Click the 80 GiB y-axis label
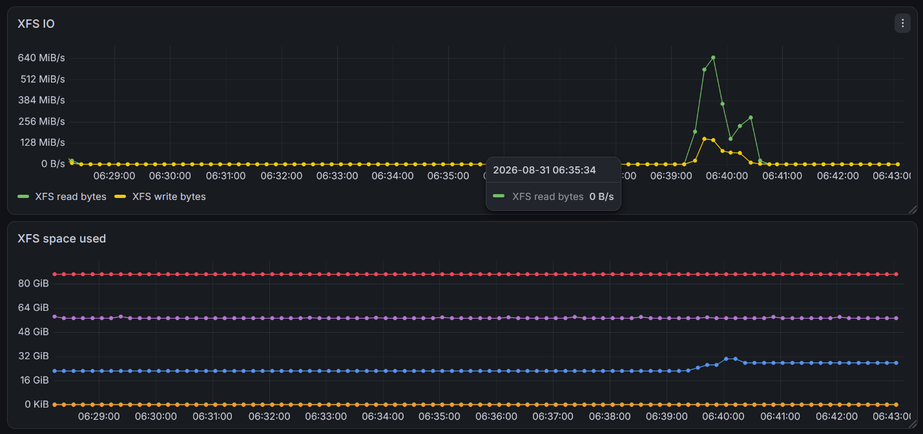 click(x=34, y=284)
